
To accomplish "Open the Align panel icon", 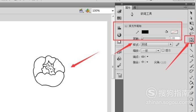I will coord(119,28).
